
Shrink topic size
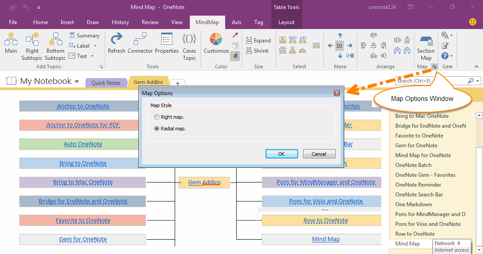coord(257,51)
